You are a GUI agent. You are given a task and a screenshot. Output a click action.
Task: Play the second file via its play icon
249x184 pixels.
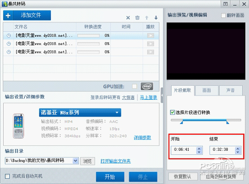tap(151, 44)
